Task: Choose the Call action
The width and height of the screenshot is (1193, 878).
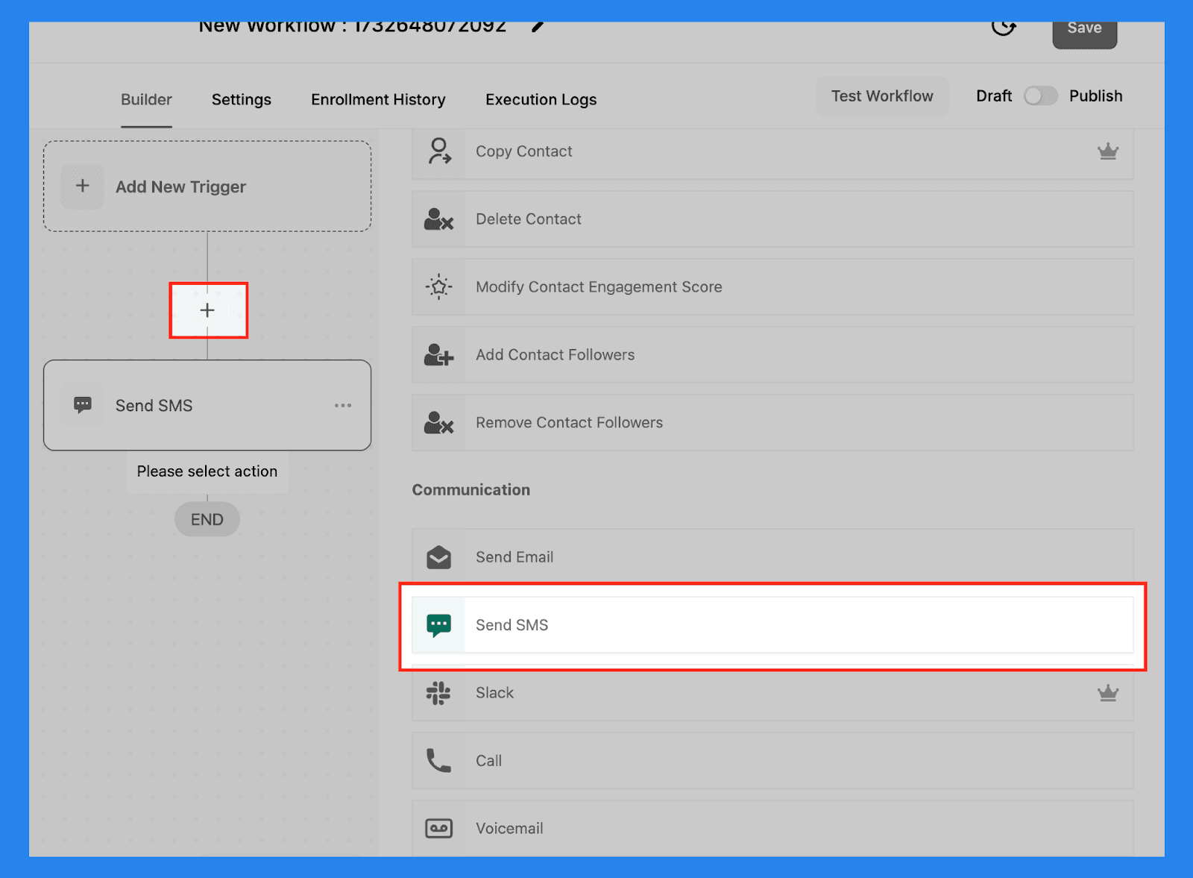Action: coord(772,761)
